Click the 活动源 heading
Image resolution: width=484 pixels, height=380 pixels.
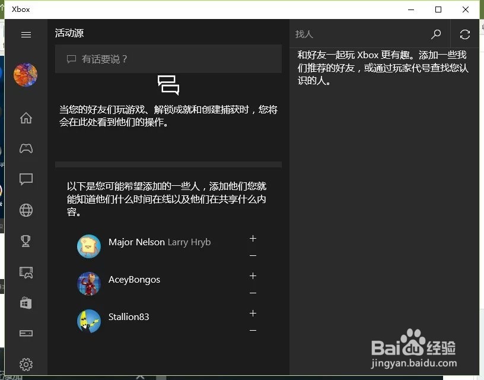coord(69,33)
